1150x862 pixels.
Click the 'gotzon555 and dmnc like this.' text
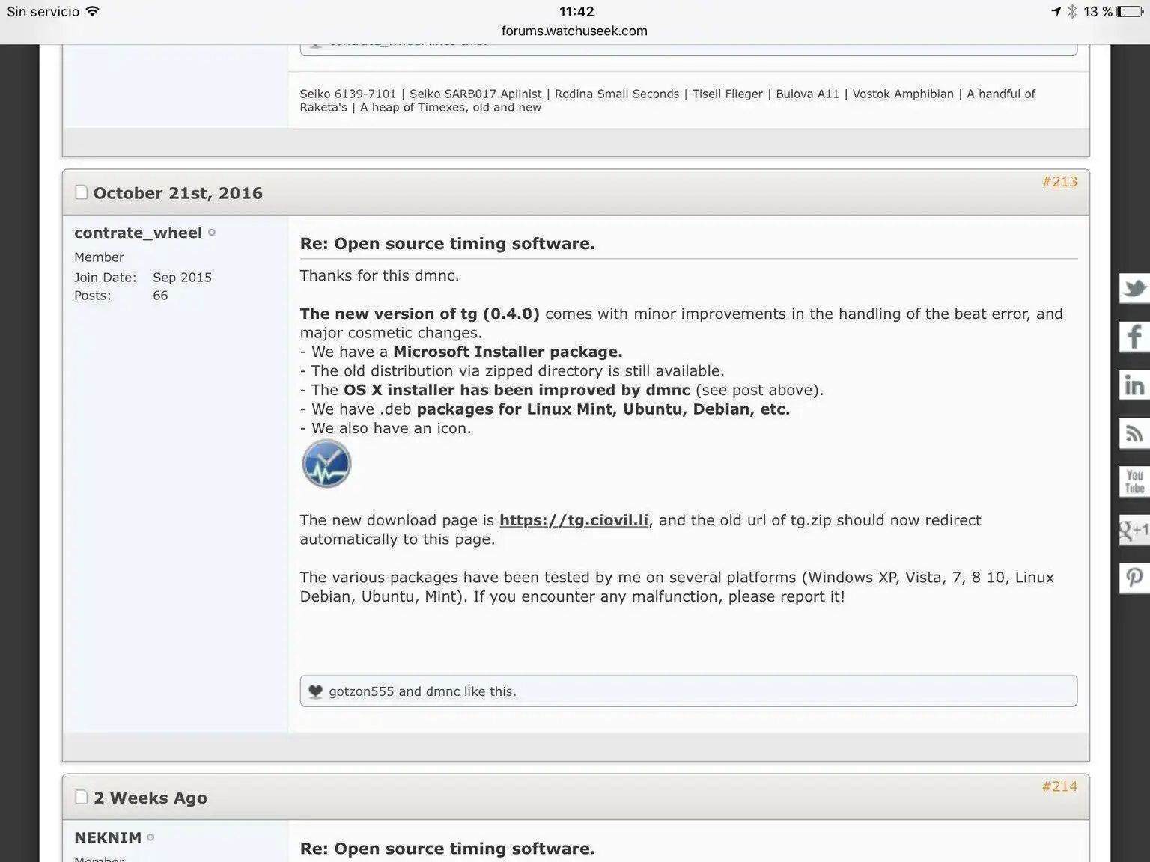[x=423, y=691]
